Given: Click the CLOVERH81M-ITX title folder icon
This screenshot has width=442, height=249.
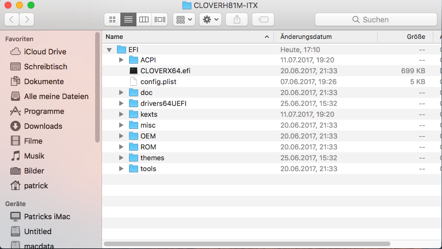Looking at the screenshot, I should 187,5.
